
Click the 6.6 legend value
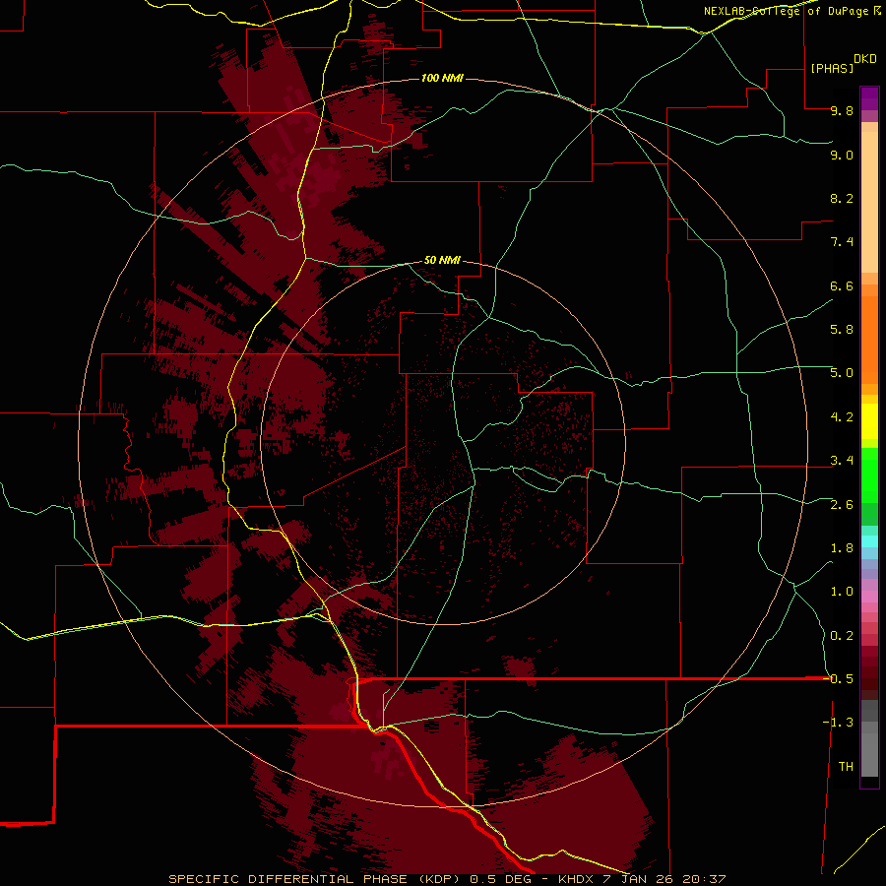coord(842,285)
